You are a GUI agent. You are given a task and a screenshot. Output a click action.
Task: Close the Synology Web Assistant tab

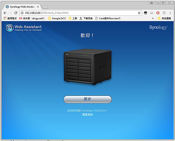[38, 7]
